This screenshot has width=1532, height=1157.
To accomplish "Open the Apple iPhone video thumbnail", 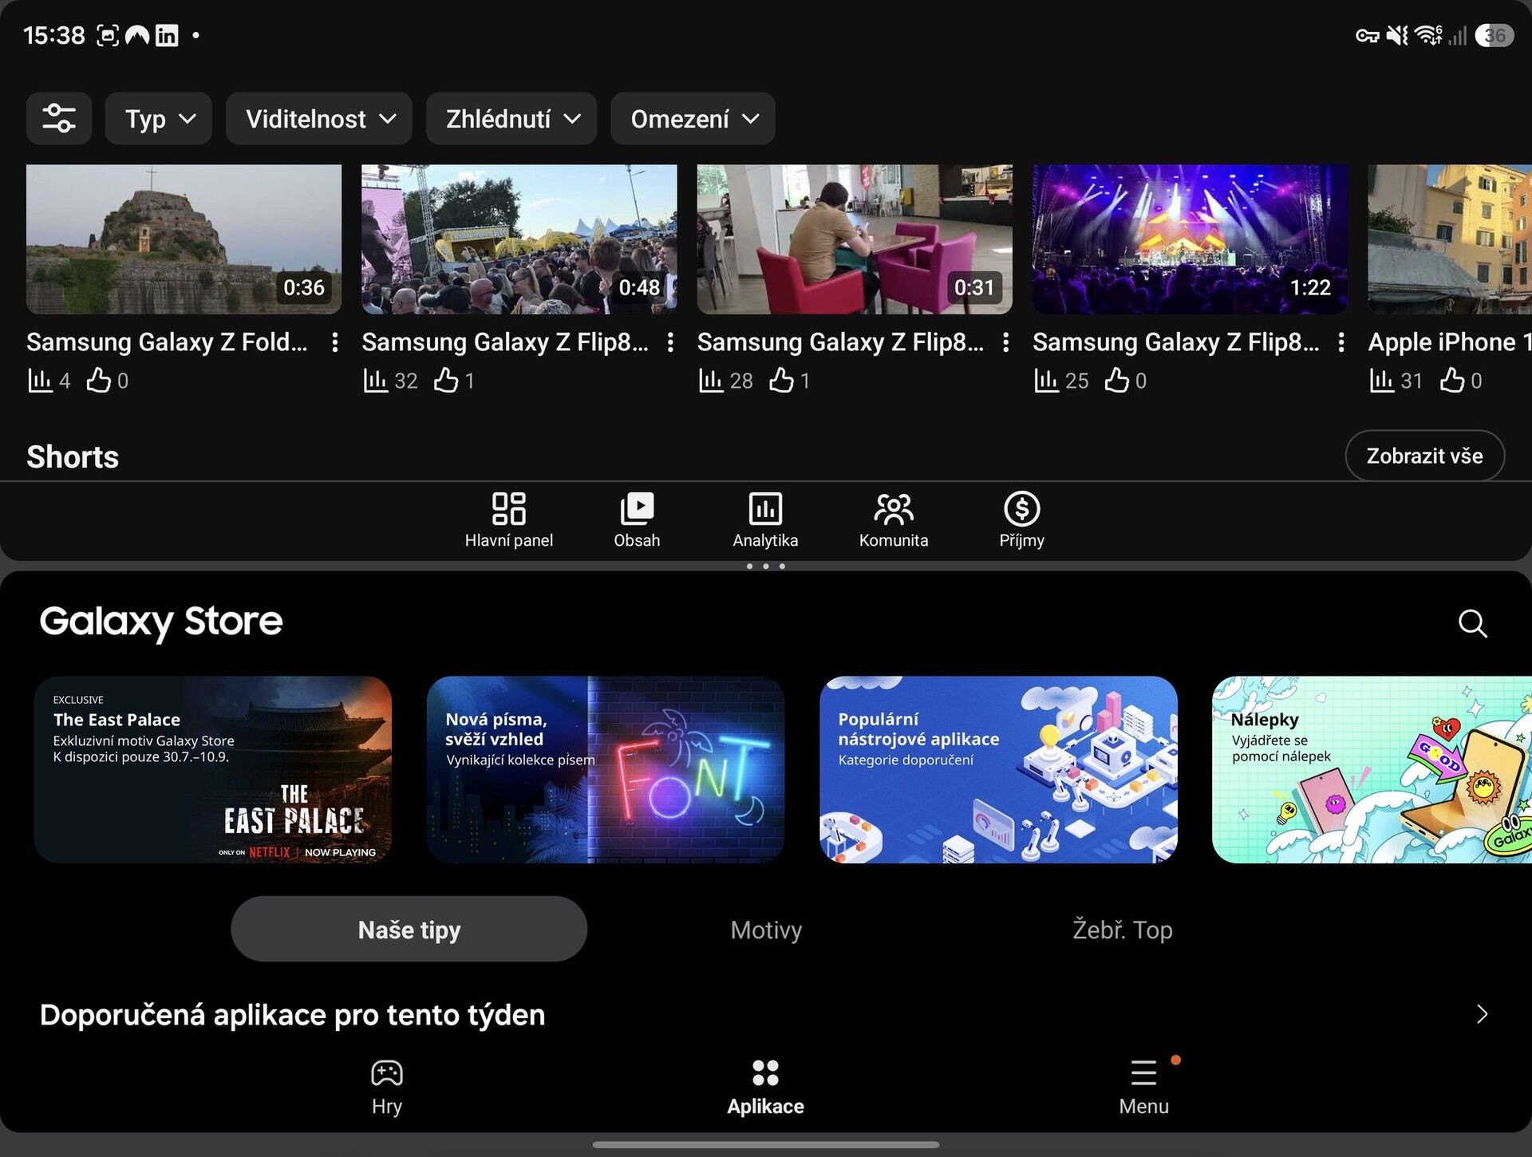I will 1450,239.
